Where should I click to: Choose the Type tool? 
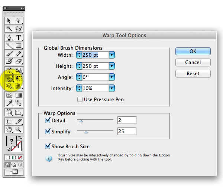coord(19,38)
